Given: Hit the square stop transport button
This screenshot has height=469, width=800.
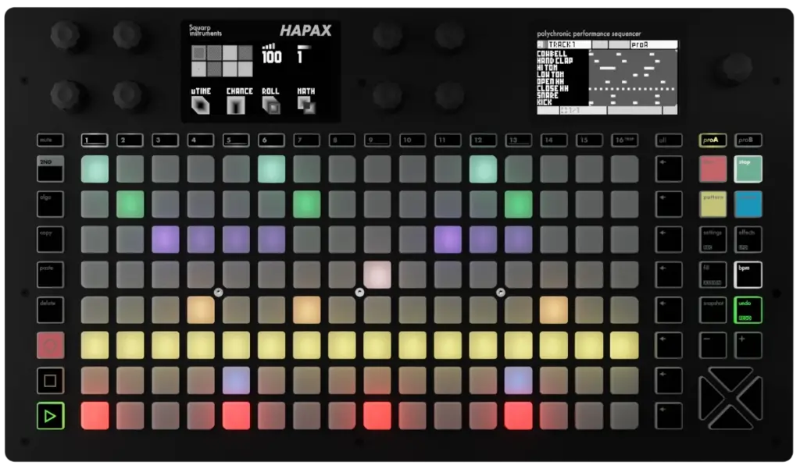Looking at the screenshot, I should [x=50, y=381].
